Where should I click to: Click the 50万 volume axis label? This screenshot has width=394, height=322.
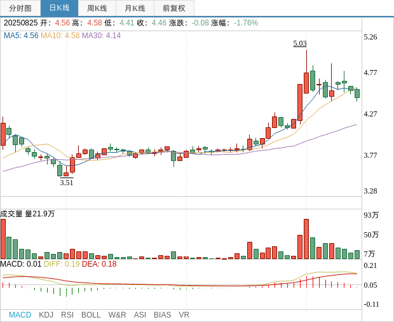pyautogui.click(x=371, y=235)
